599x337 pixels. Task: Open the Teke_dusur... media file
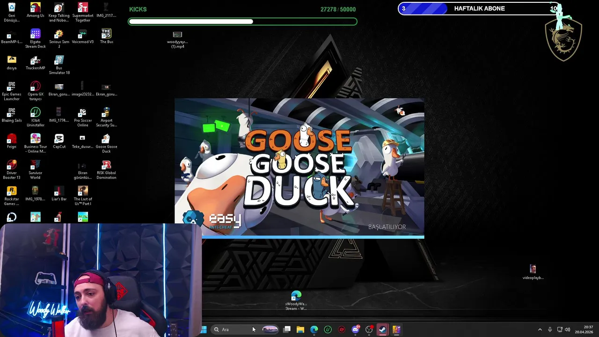82,141
